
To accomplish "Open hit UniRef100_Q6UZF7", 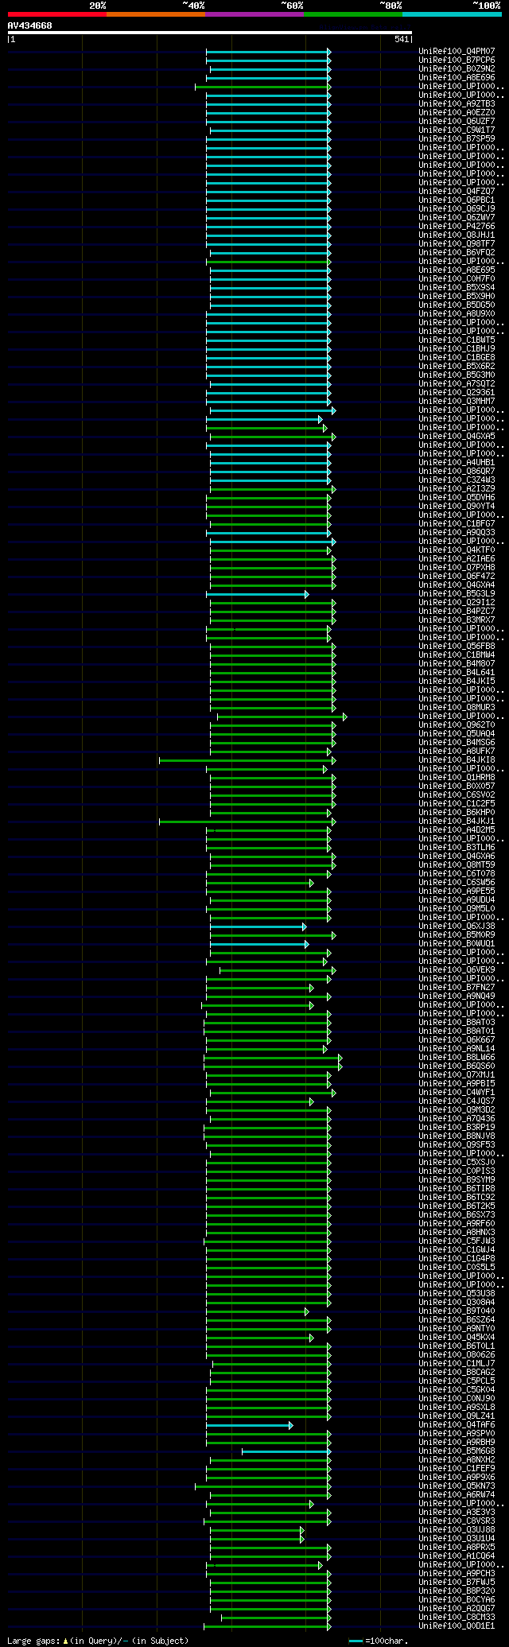I will click(x=457, y=121).
